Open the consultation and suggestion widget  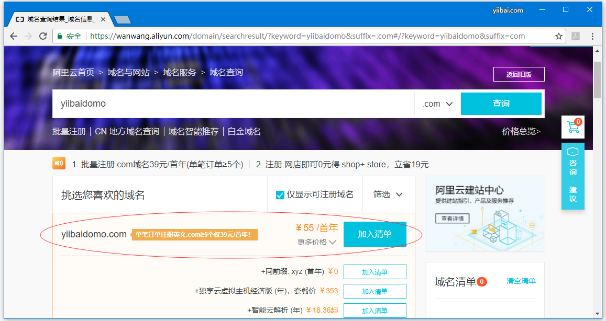pos(572,177)
